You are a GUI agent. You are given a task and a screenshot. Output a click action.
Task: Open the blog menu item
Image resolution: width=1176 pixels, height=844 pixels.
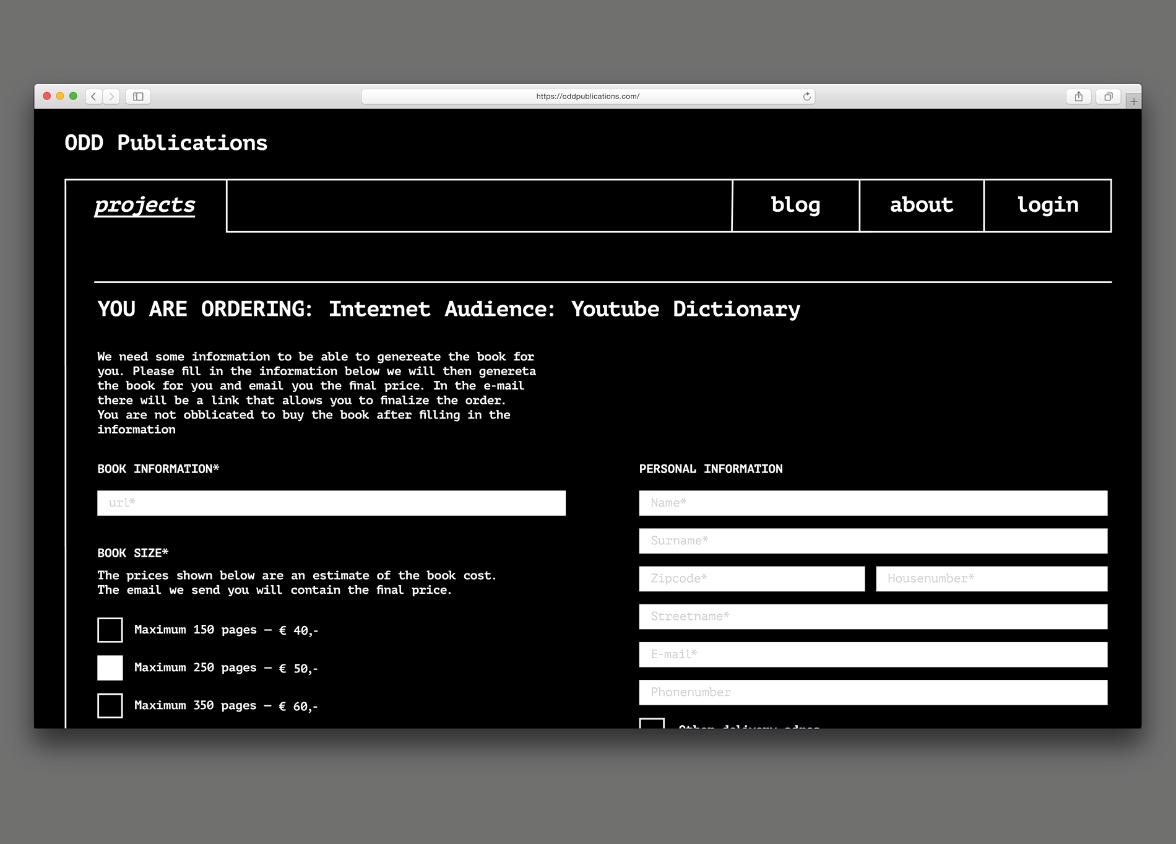(796, 206)
